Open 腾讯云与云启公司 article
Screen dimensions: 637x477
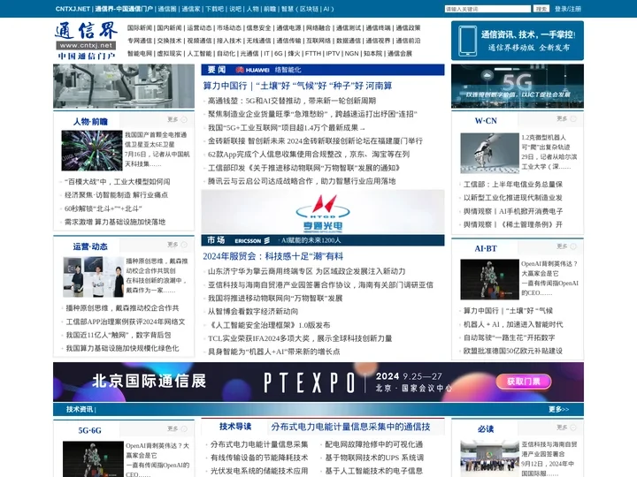click(302, 181)
